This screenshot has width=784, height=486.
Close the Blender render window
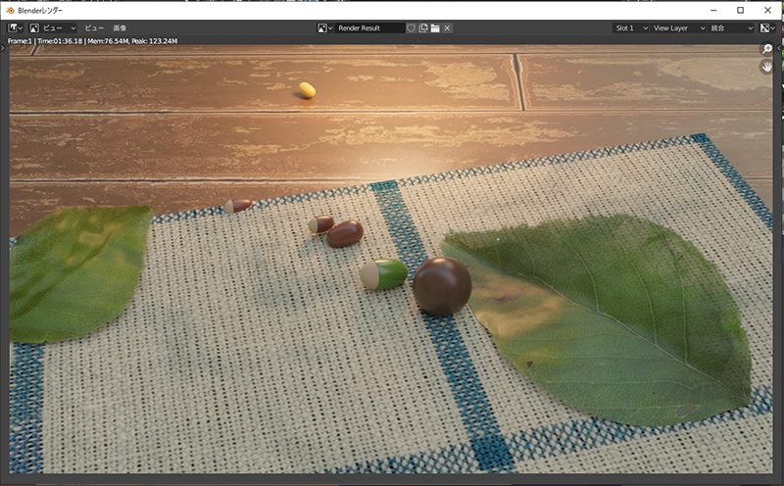(x=768, y=10)
